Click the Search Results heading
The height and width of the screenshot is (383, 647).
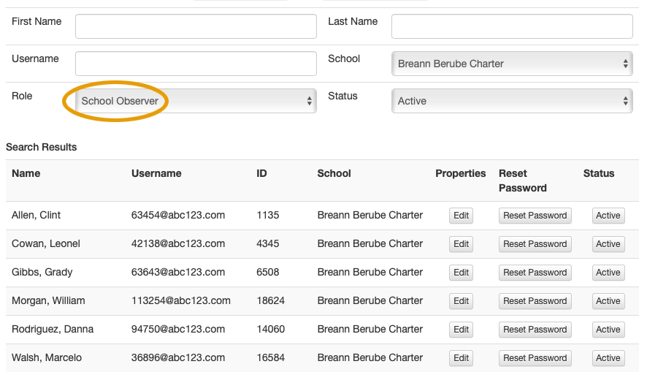coord(42,148)
